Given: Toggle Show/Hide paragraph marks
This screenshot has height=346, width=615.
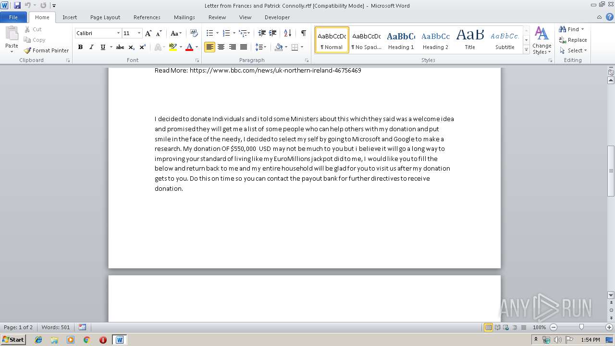Looking at the screenshot, I should tap(304, 33).
